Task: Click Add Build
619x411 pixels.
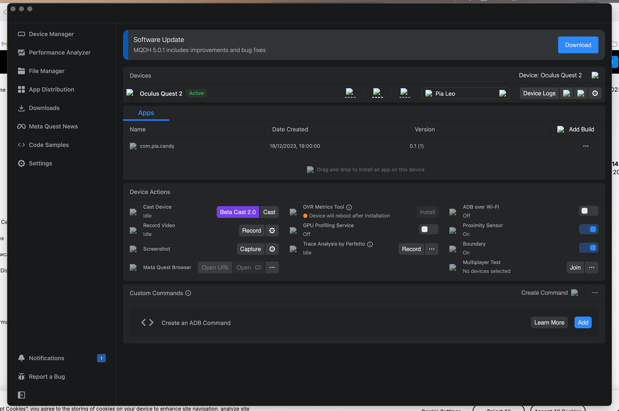Action: click(x=576, y=129)
